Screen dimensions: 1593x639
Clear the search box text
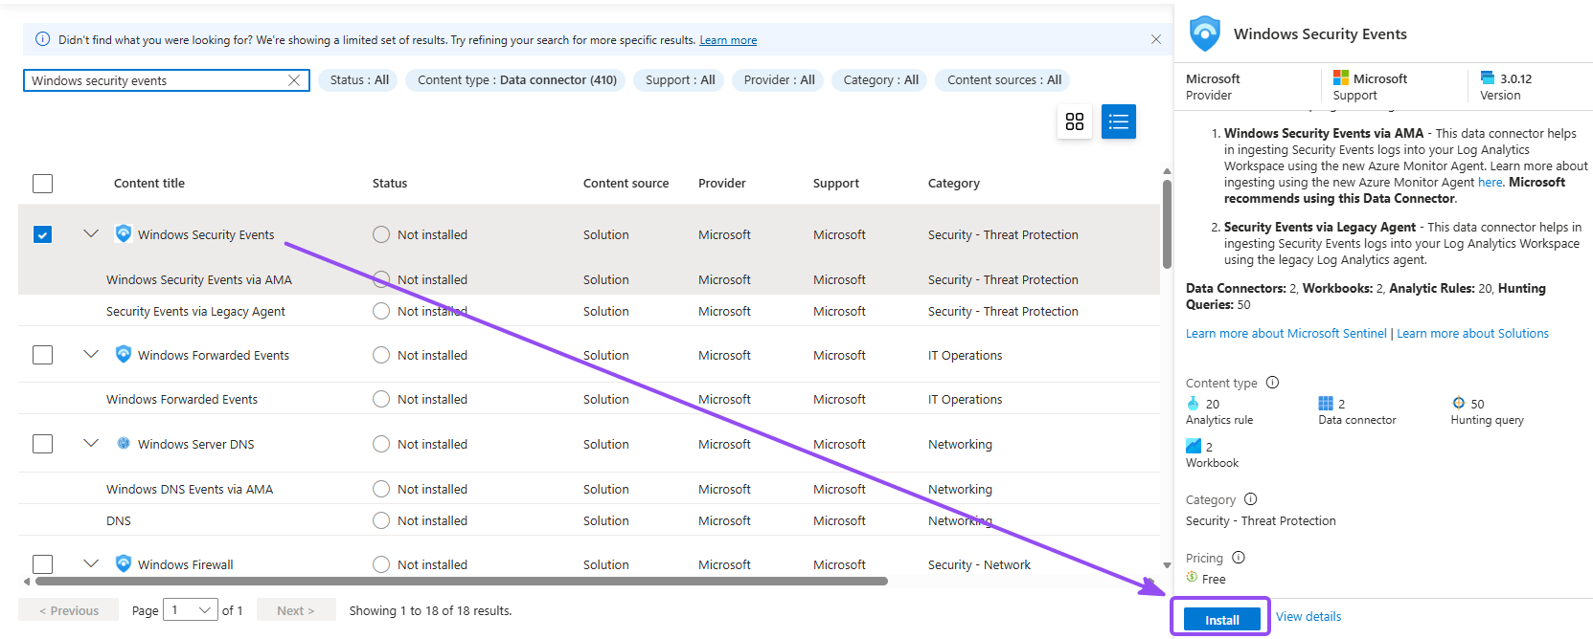click(294, 80)
